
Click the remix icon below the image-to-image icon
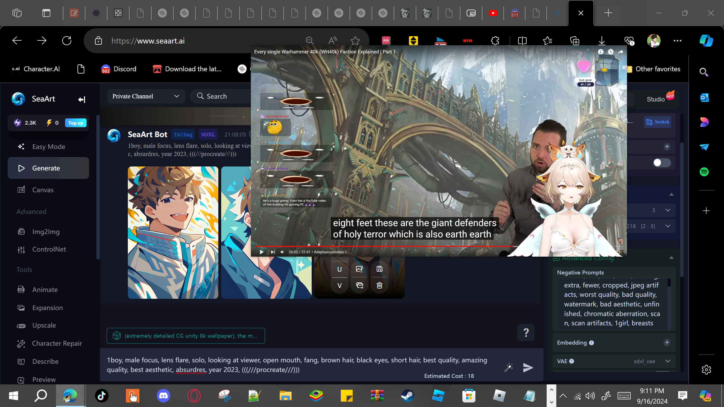(359, 285)
